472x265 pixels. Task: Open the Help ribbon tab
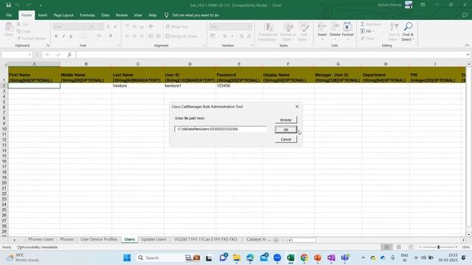click(153, 15)
